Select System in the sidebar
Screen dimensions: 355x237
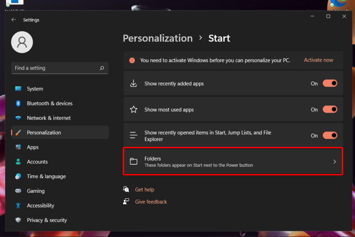point(35,89)
